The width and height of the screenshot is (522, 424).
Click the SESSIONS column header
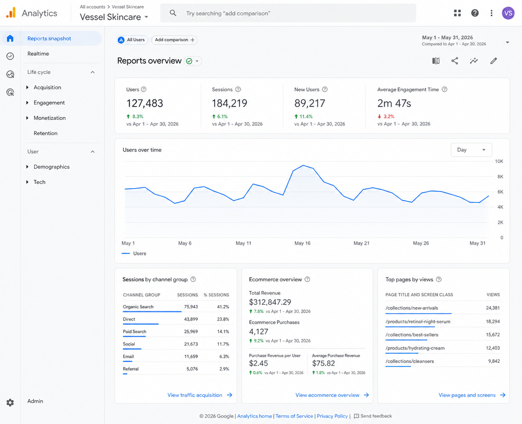(x=188, y=295)
